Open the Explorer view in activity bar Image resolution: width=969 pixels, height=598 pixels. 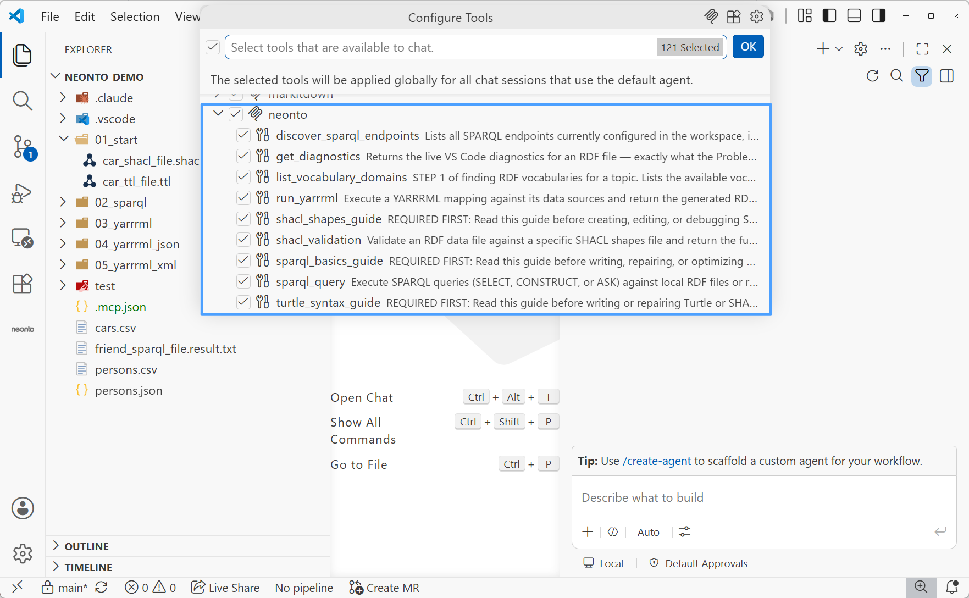(x=23, y=55)
